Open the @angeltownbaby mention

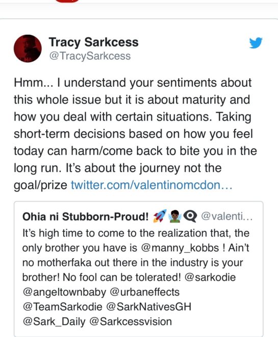click(x=64, y=293)
